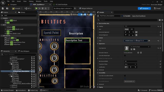Expand the Padding property

click(x=98, y=26)
